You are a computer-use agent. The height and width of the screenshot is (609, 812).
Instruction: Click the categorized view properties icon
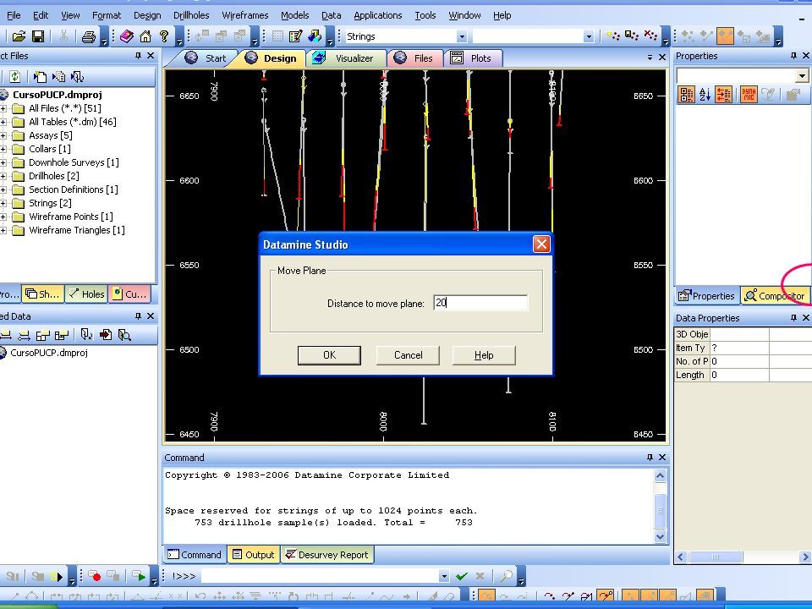pyautogui.click(x=687, y=94)
